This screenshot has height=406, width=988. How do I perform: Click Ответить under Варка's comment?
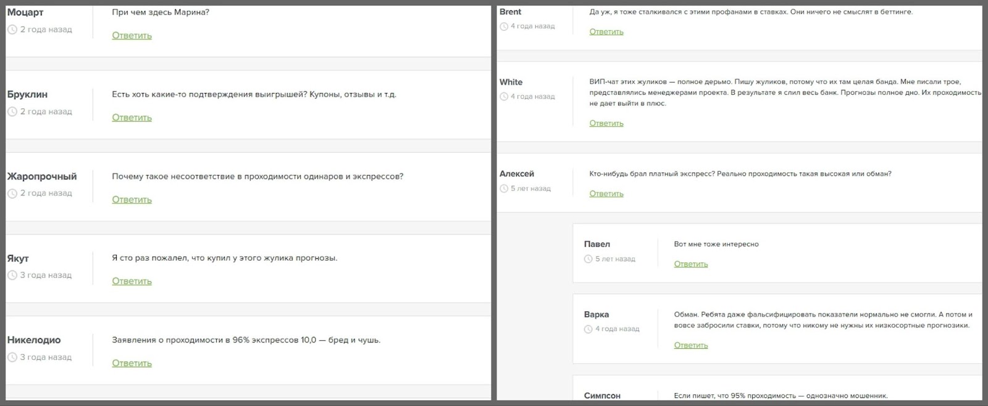(x=690, y=346)
